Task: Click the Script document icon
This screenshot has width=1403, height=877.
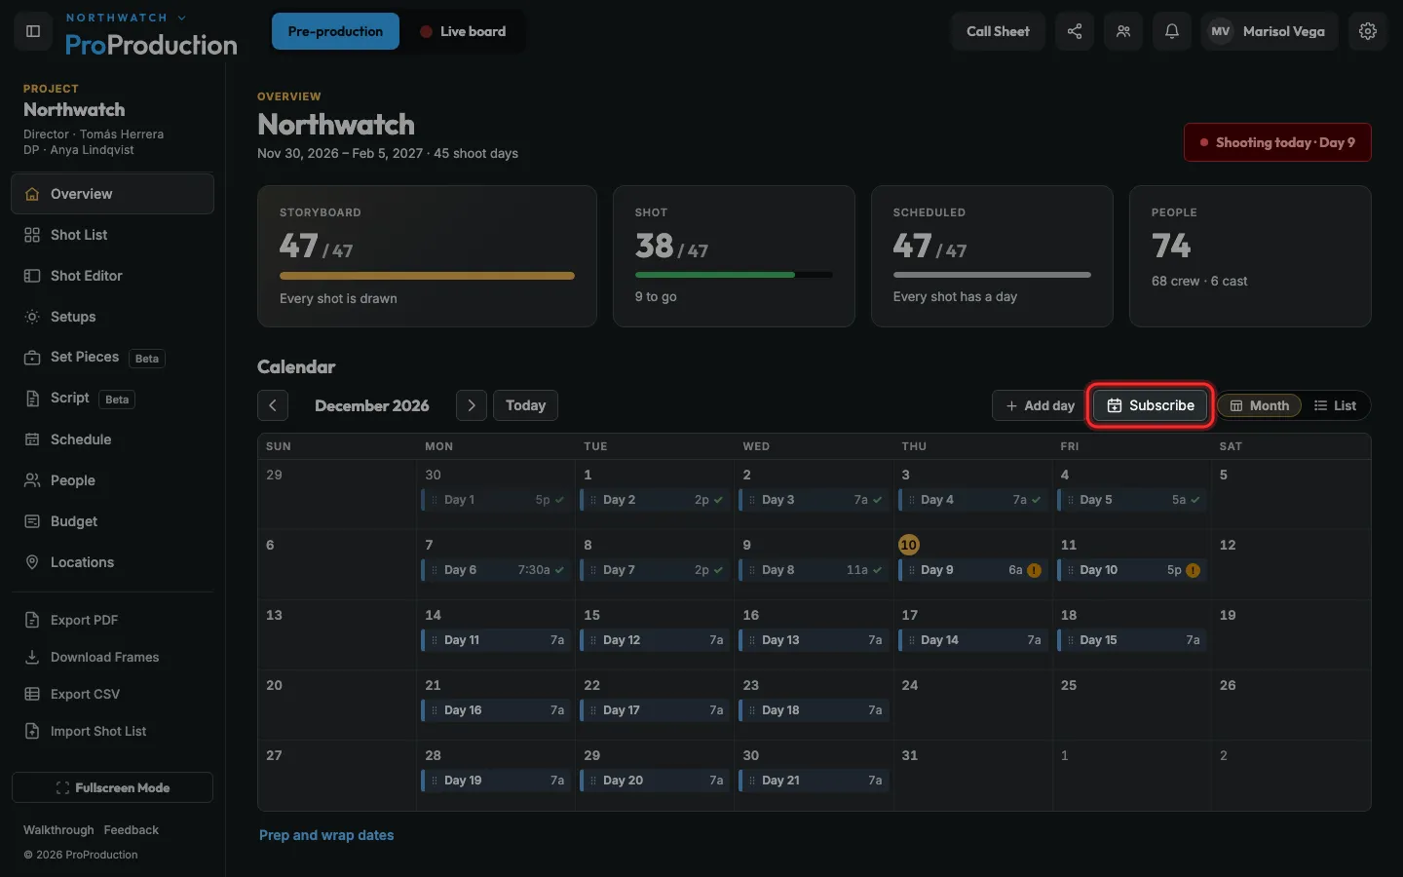Action: click(x=32, y=399)
